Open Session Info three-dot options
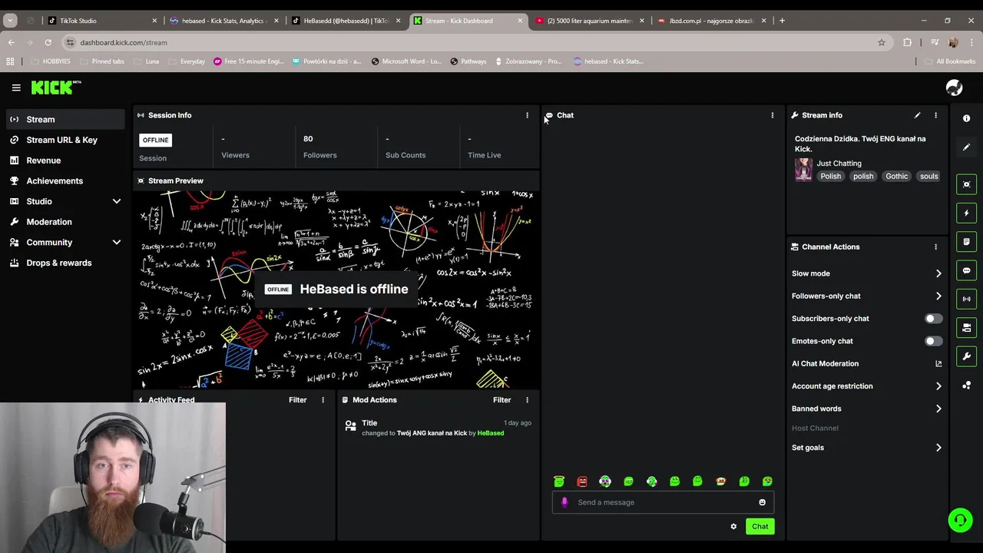The image size is (983, 553). pyautogui.click(x=527, y=115)
